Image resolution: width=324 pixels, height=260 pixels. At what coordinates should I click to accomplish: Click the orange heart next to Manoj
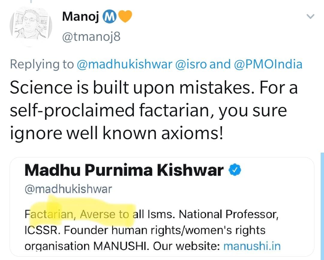(x=125, y=17)
